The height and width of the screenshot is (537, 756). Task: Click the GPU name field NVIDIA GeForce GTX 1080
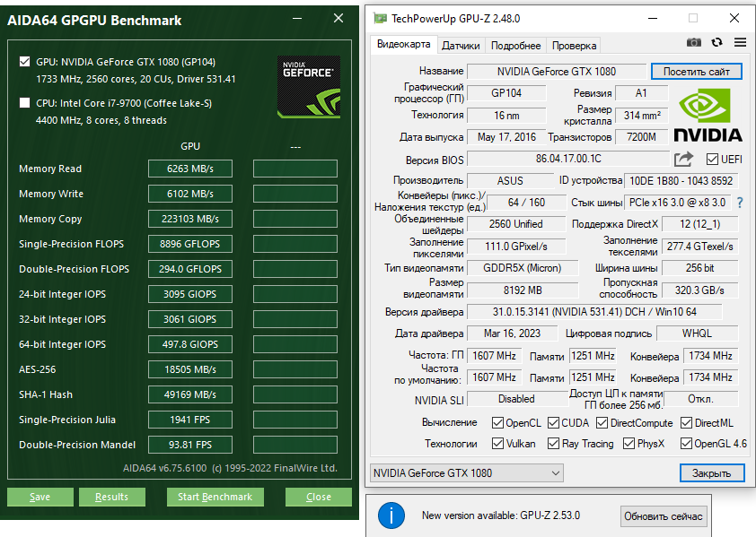[x=557, y=72]
